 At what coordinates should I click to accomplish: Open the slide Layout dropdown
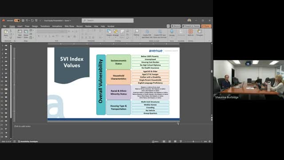tap(31, 31)
